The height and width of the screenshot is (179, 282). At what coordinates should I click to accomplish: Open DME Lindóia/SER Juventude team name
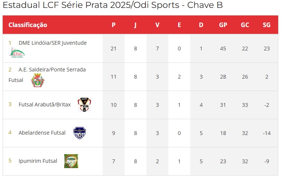[53, 43]
